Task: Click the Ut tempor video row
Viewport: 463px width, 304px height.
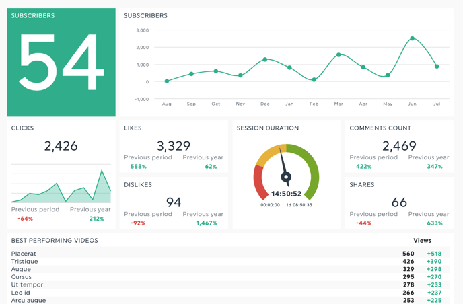Action: click(x=27, y=285)
